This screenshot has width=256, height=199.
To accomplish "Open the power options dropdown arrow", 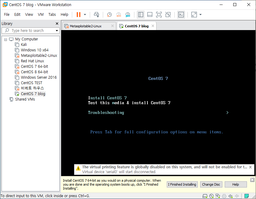I will coord(85,15).
